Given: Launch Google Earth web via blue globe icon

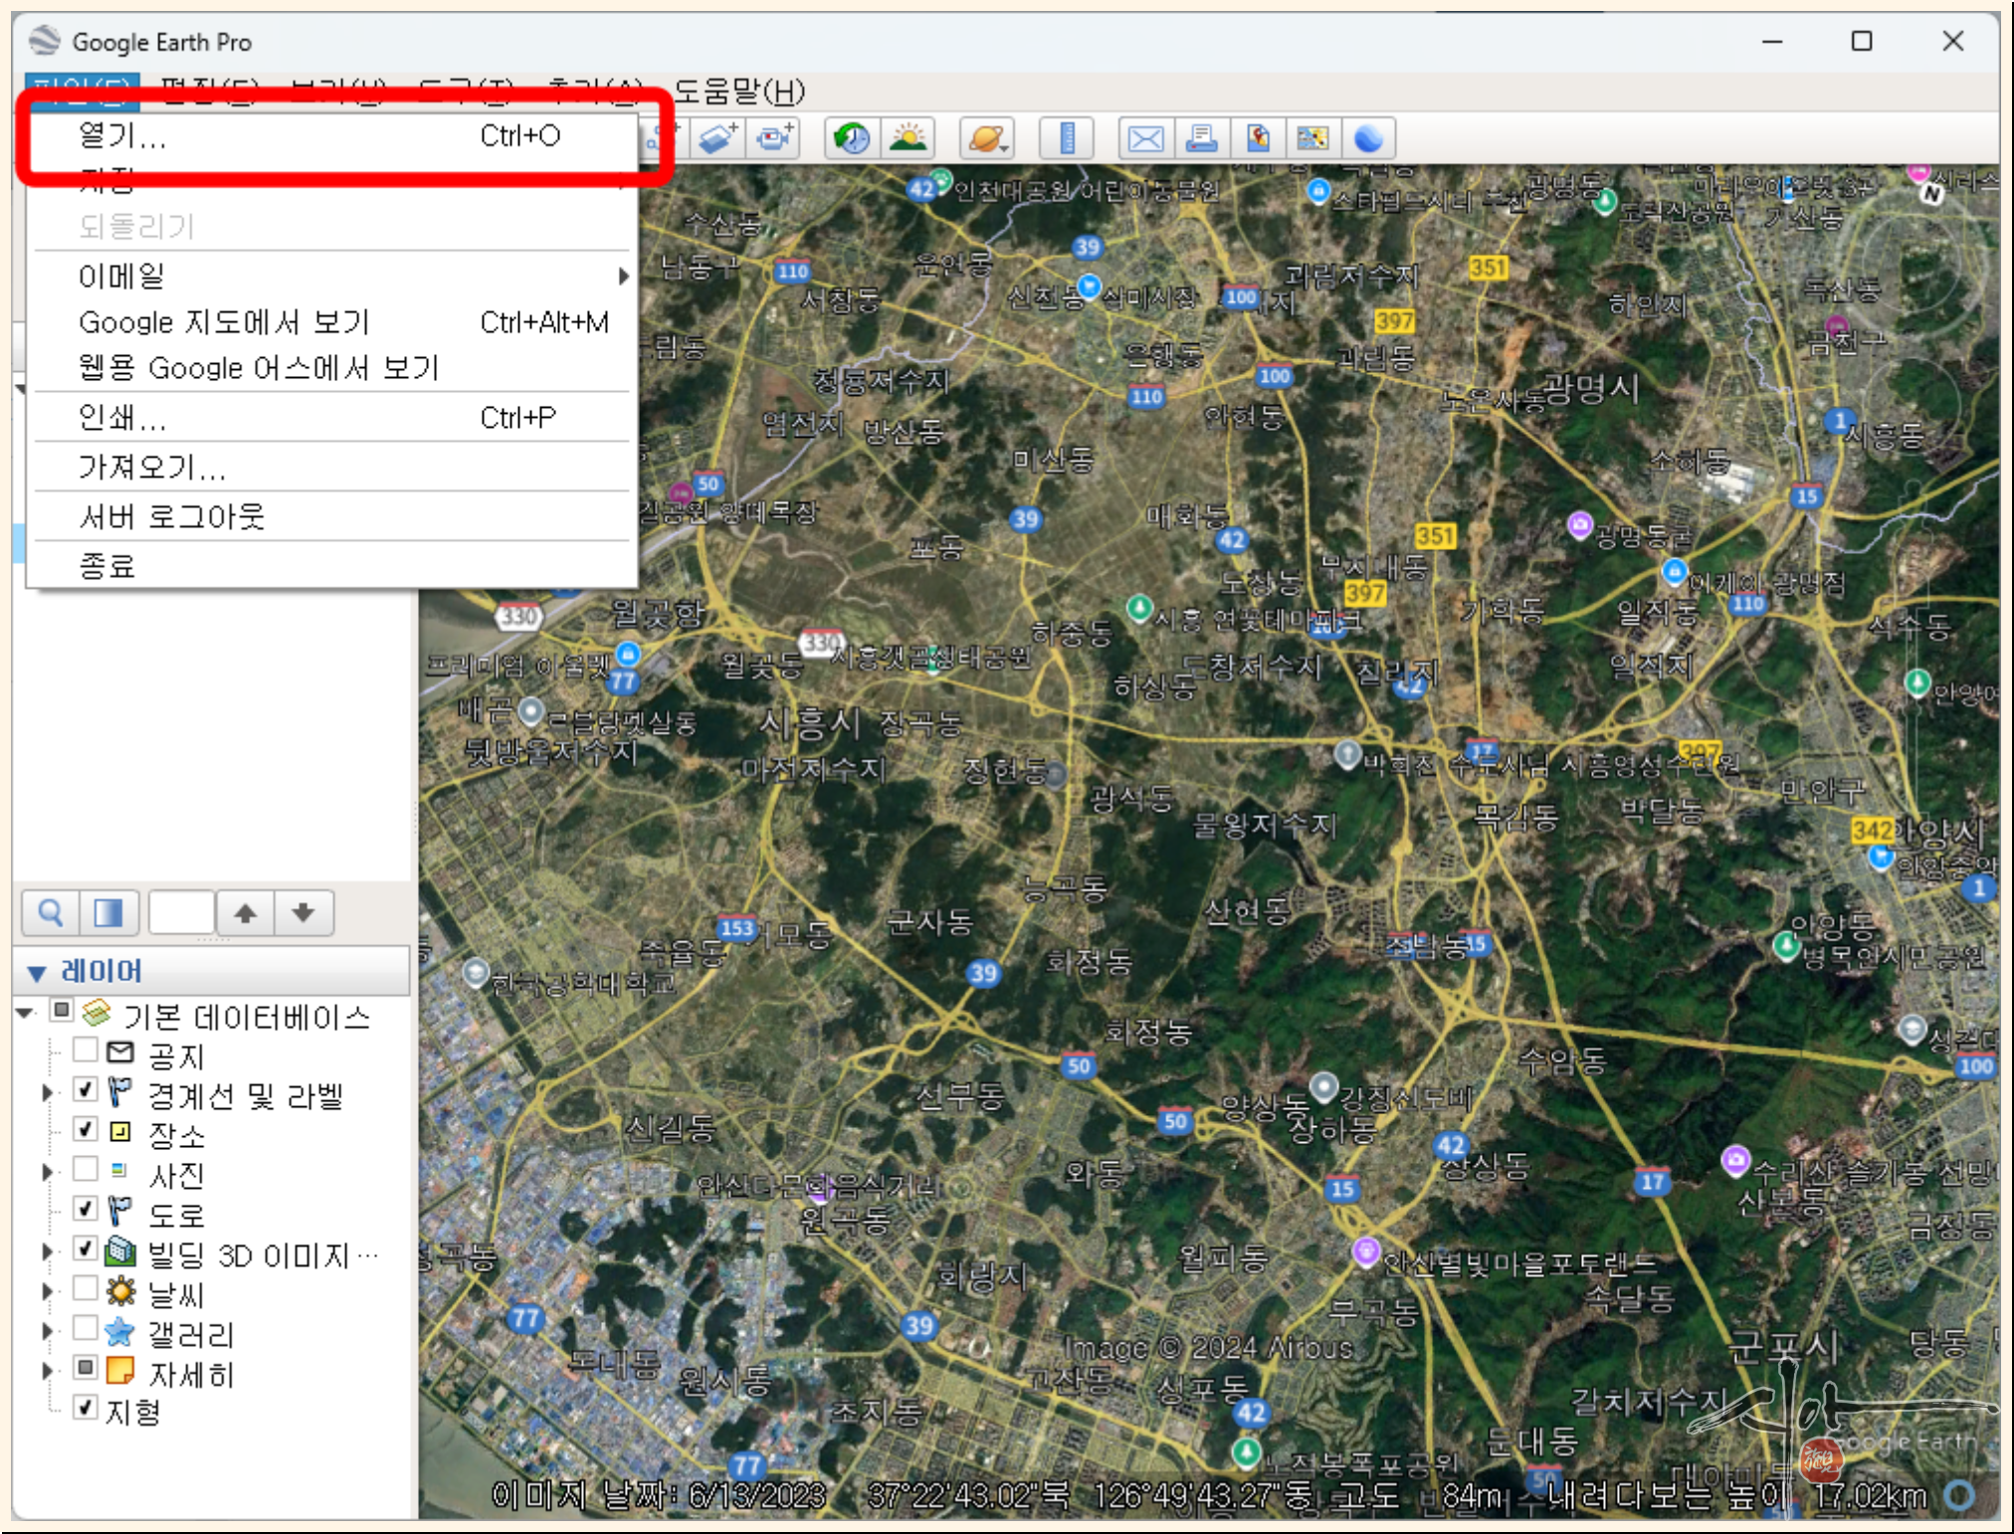Looking at the screenshot, I should (1369, 138).
